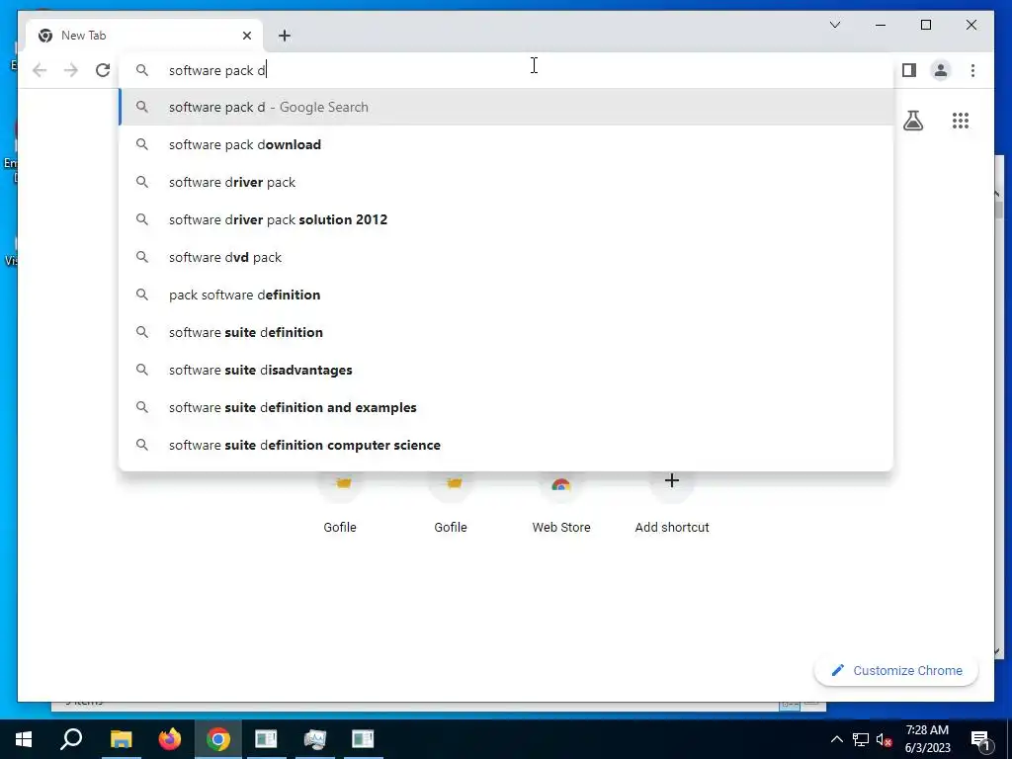Open a new tab with plus button
Image resolution: width=1012 pixels, height=759 pixels.
click(284, 36)
